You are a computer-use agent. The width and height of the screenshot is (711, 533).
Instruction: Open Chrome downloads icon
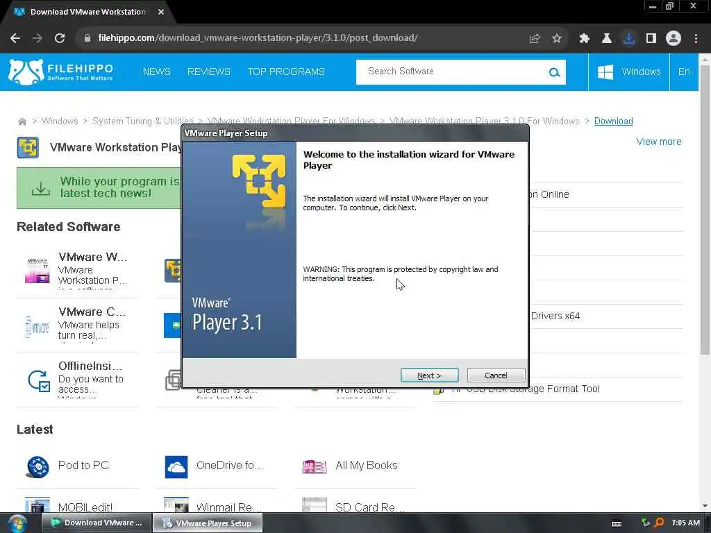(629, 39)
